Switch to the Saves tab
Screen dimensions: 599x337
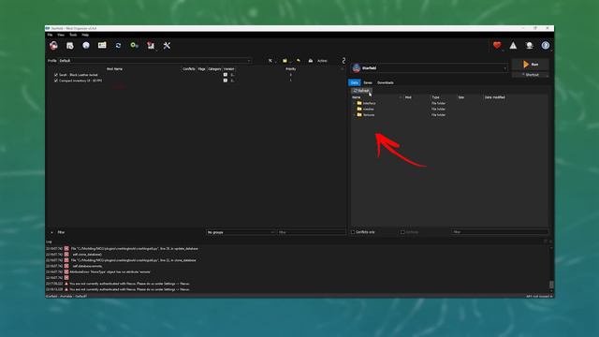click(368, 82)
